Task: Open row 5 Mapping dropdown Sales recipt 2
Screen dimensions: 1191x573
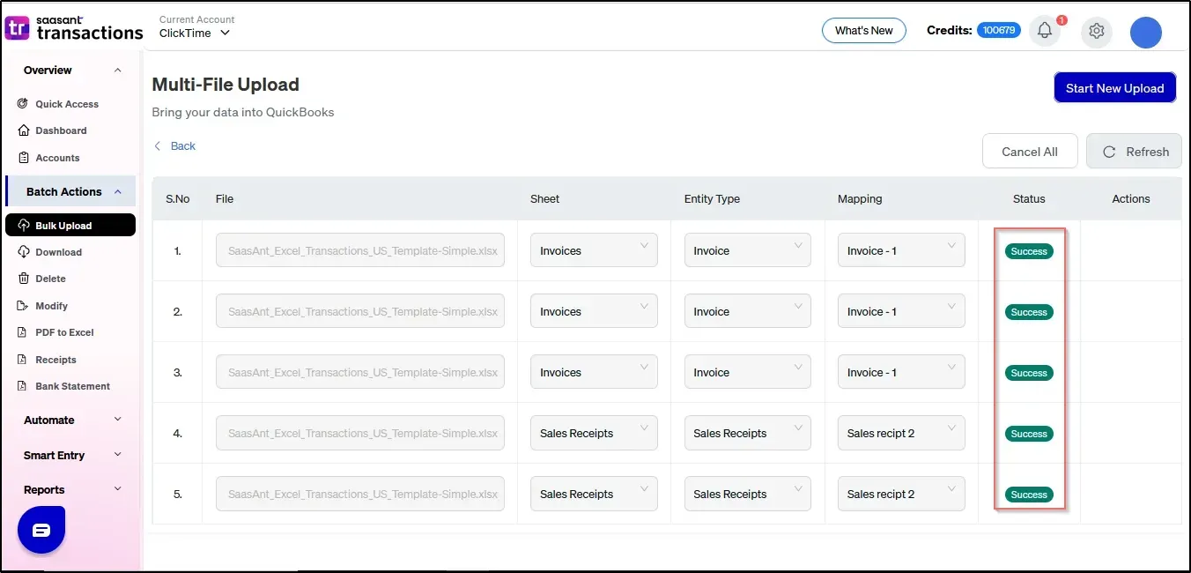Action: (901, 494)
